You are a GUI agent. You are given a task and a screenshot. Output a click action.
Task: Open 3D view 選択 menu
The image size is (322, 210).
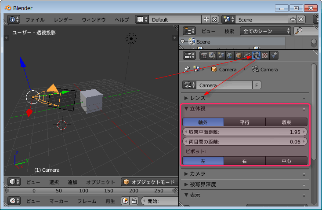point(54,182)
